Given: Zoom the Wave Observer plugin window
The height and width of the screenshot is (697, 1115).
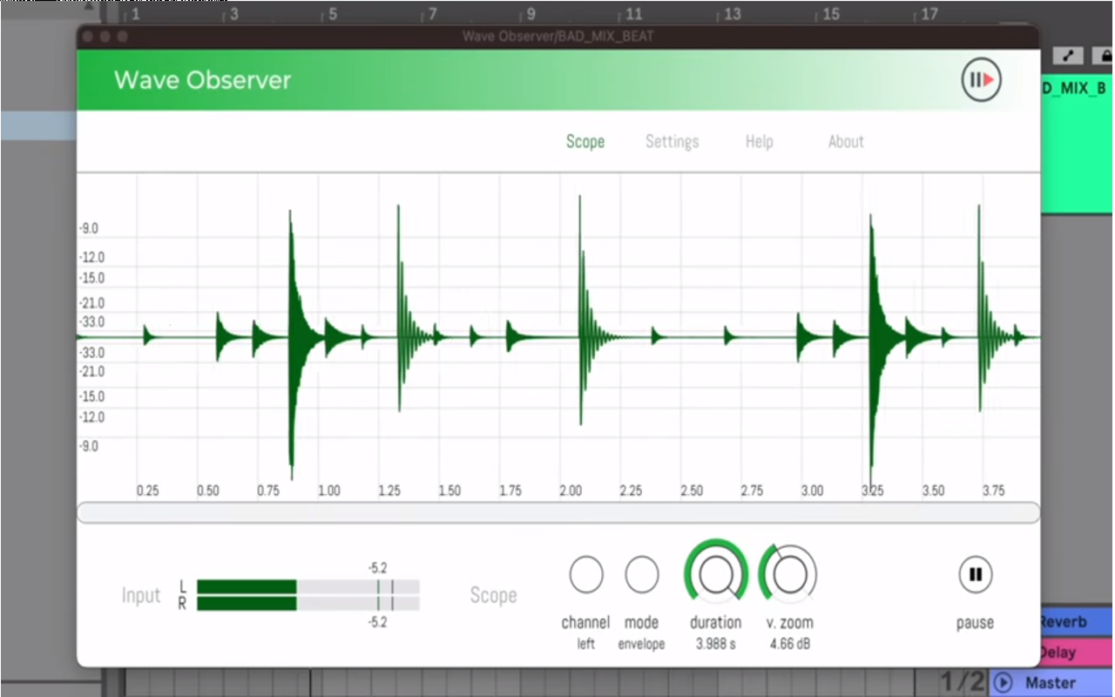Looking at the screenshot, I should pos(122,36).
